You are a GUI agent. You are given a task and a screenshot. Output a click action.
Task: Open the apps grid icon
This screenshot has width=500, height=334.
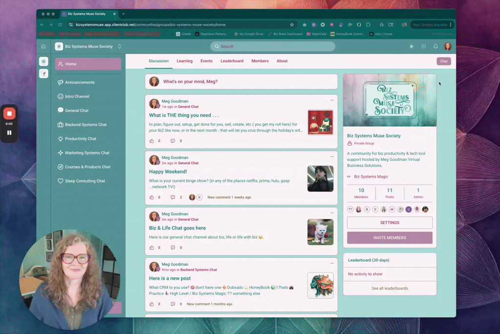pos(423,46)
